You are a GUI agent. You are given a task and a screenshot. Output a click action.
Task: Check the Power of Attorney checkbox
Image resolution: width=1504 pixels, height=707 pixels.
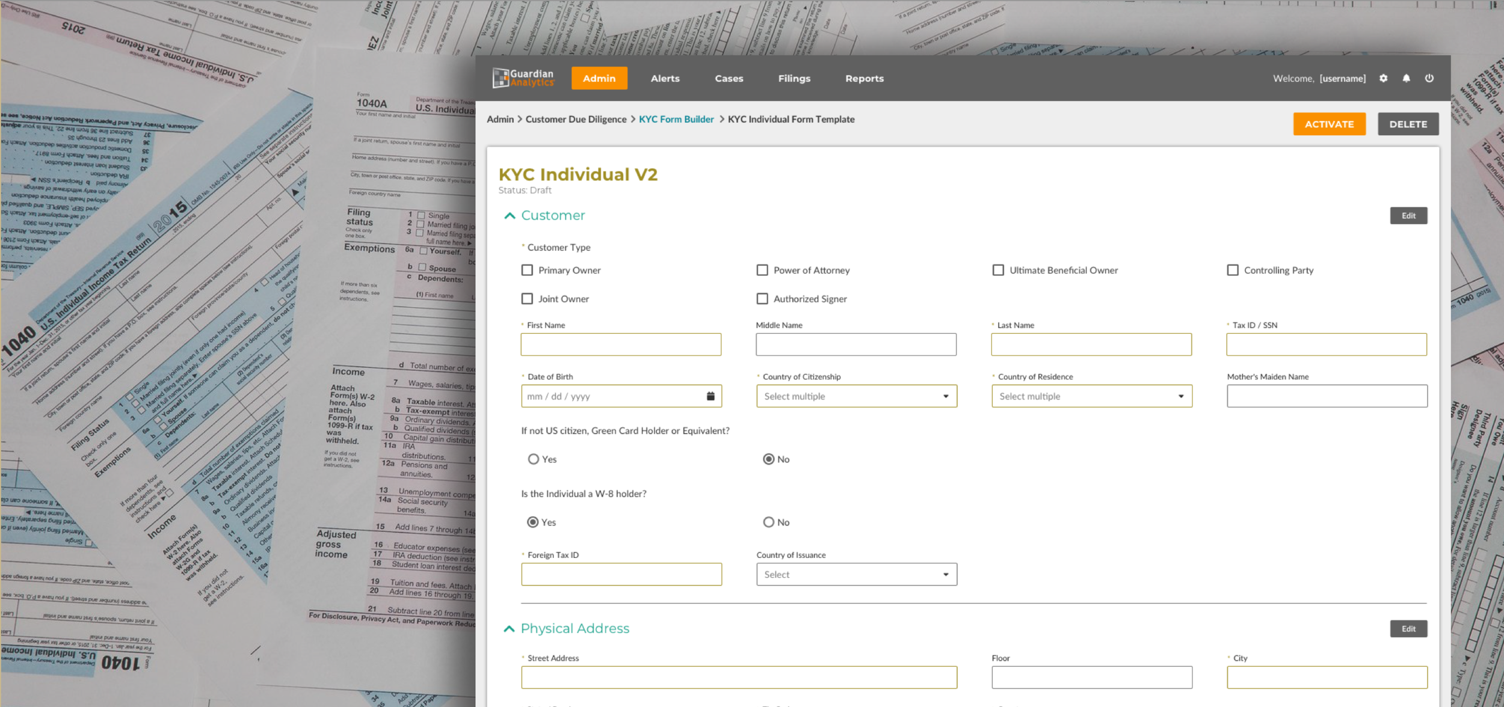tap(762, 270)
